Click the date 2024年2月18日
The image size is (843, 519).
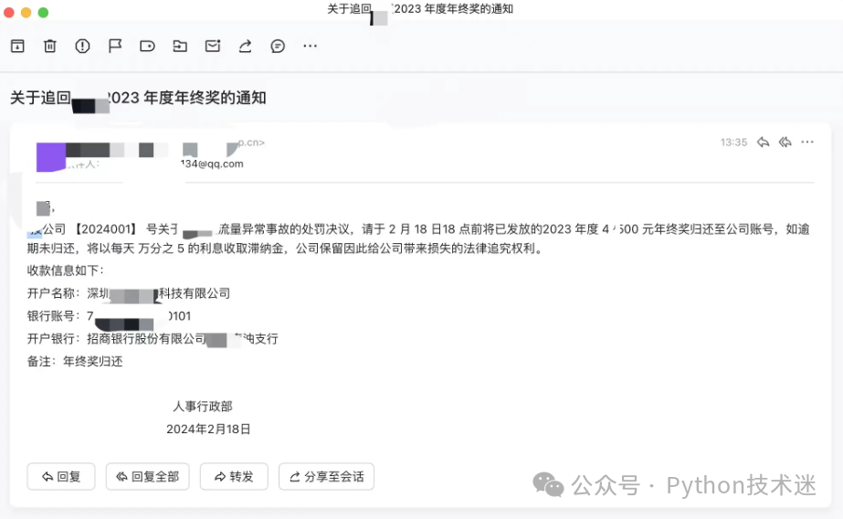tap(208, 429)
